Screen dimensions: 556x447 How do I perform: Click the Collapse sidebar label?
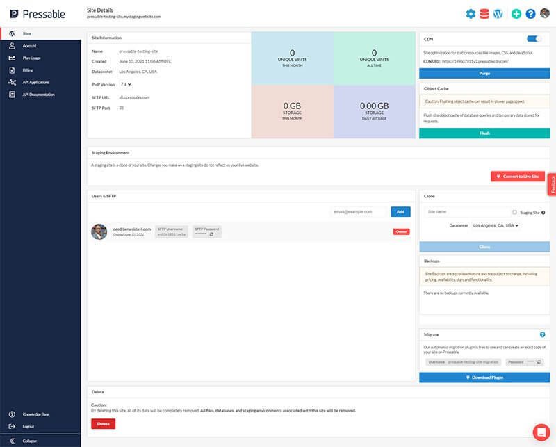pyautogui.click(x=30, y=441)
